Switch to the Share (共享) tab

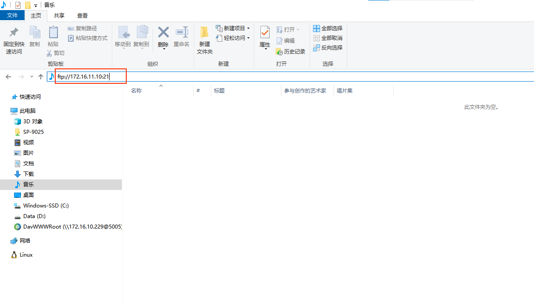[x=59, y=15]
